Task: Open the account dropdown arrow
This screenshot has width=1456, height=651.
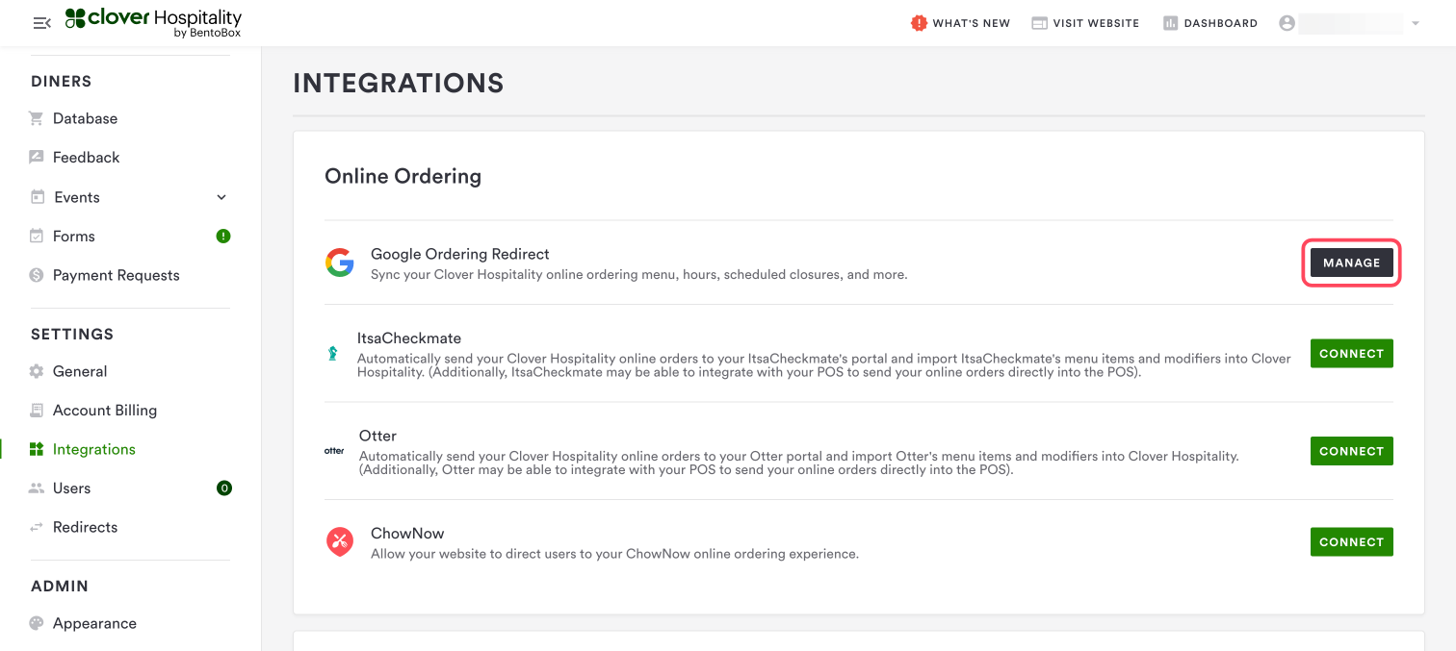Action: click(x=1415, y=23)
